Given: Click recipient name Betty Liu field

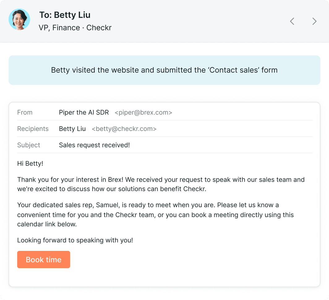Looking at the screenshot, I should click(x=72, y=129).
